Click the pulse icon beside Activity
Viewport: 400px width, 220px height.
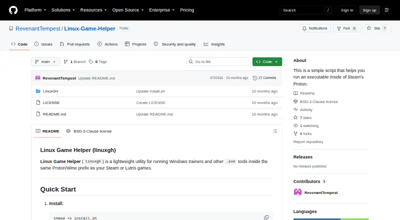point(295,109)
